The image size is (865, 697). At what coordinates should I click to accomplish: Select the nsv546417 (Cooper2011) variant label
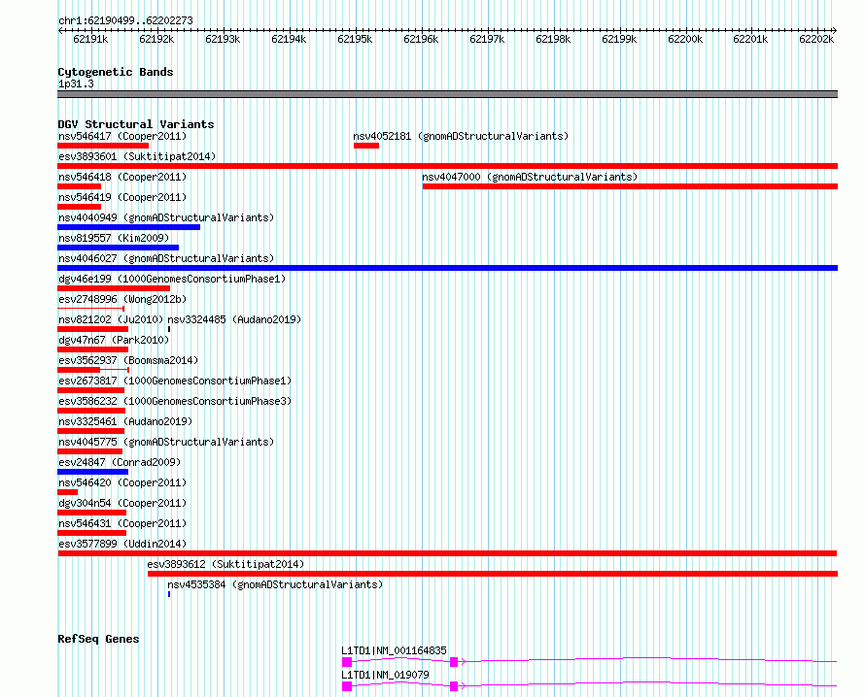coord(122,136)
